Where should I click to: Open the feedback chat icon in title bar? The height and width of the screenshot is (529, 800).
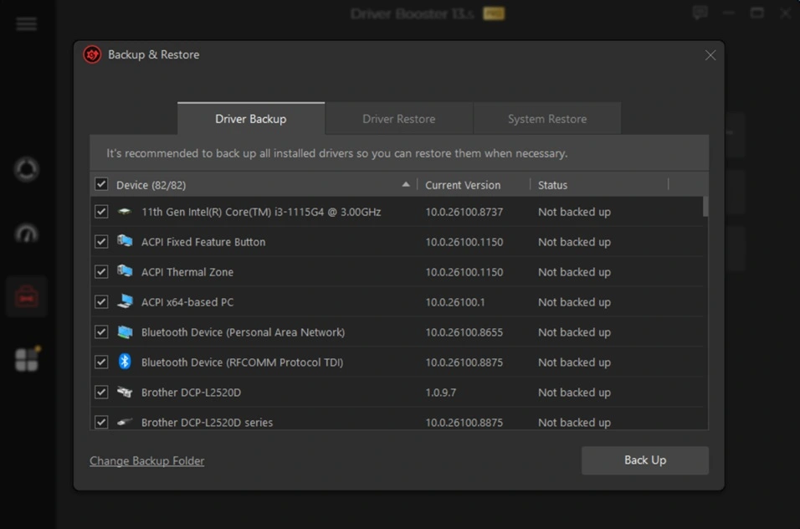click(x=700, y=13)
